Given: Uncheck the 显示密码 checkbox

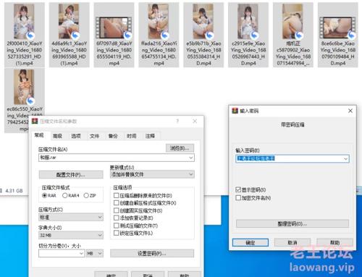Looking at the screenshot, I should [x=238, y=189].
